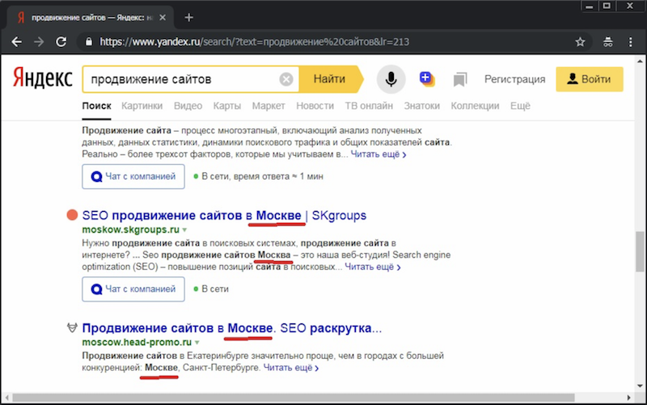Switch to the Видео tab

(188, 106)
